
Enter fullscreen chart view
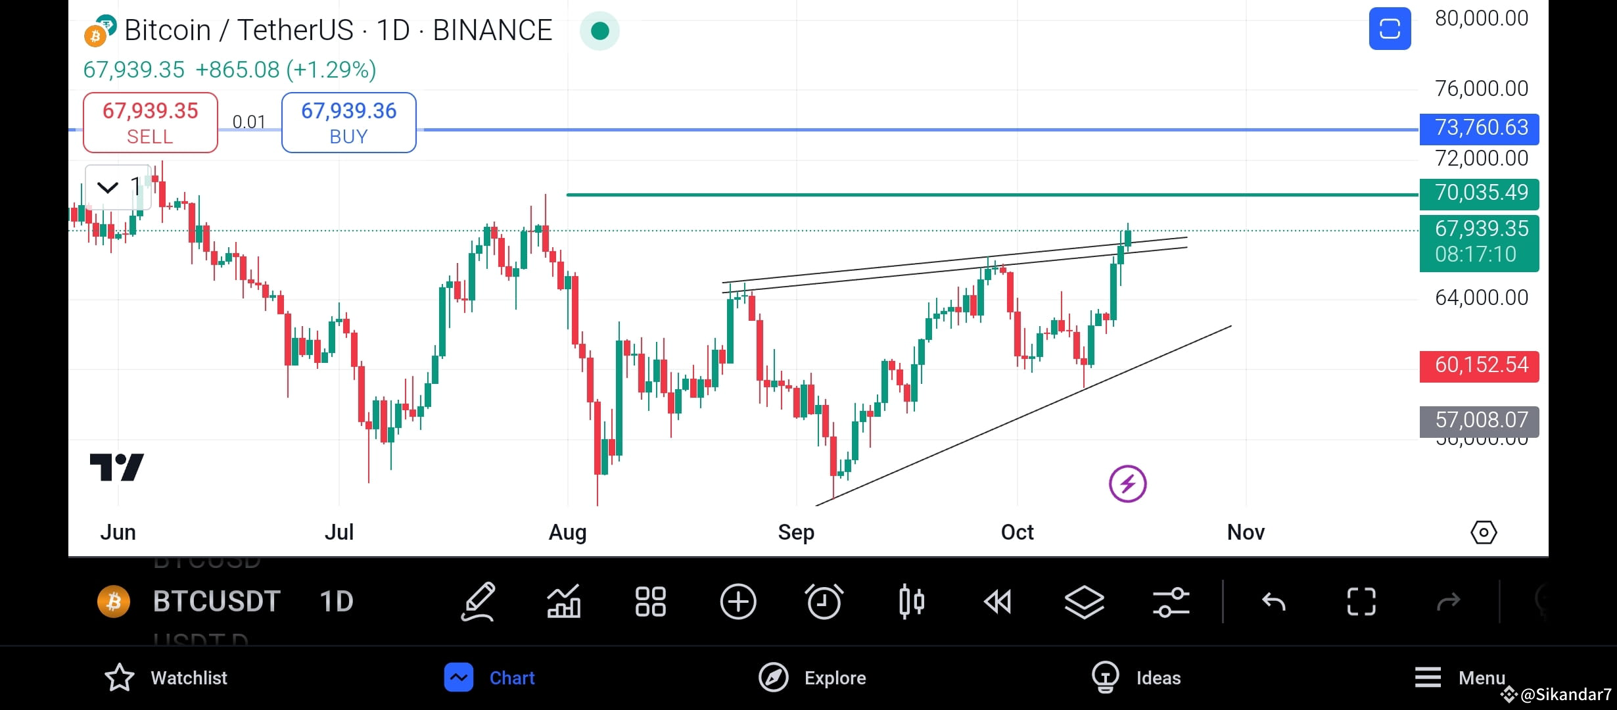tap(1361, 602)
